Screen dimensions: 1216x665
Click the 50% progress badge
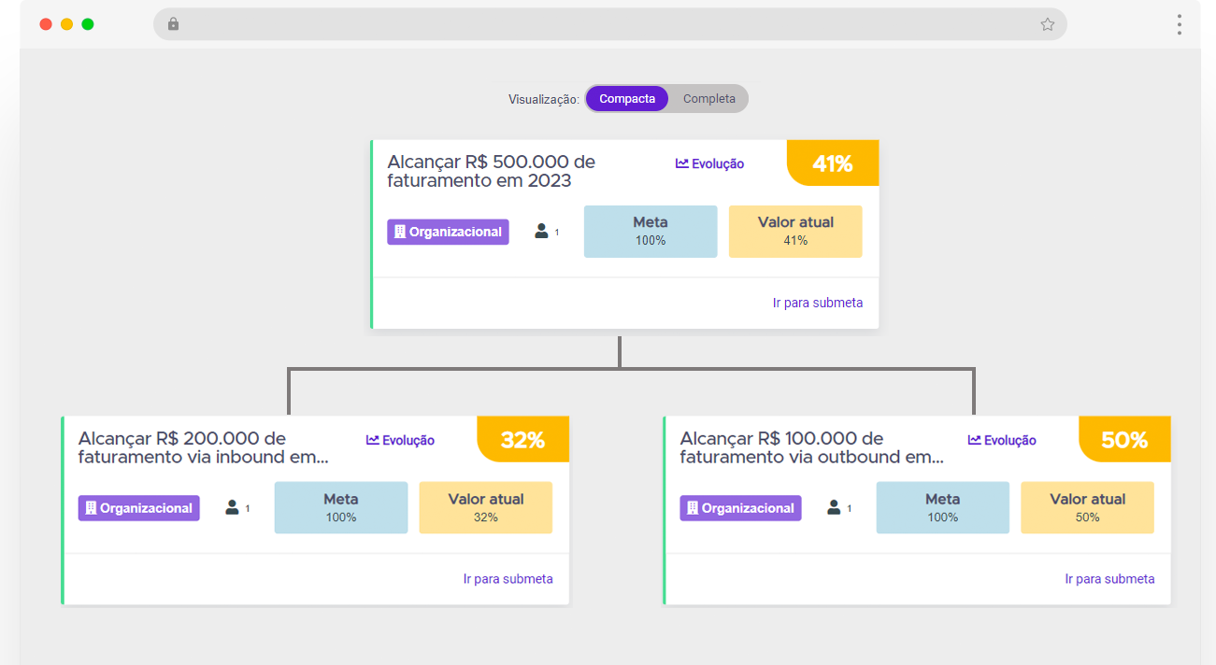[1124, 440]
